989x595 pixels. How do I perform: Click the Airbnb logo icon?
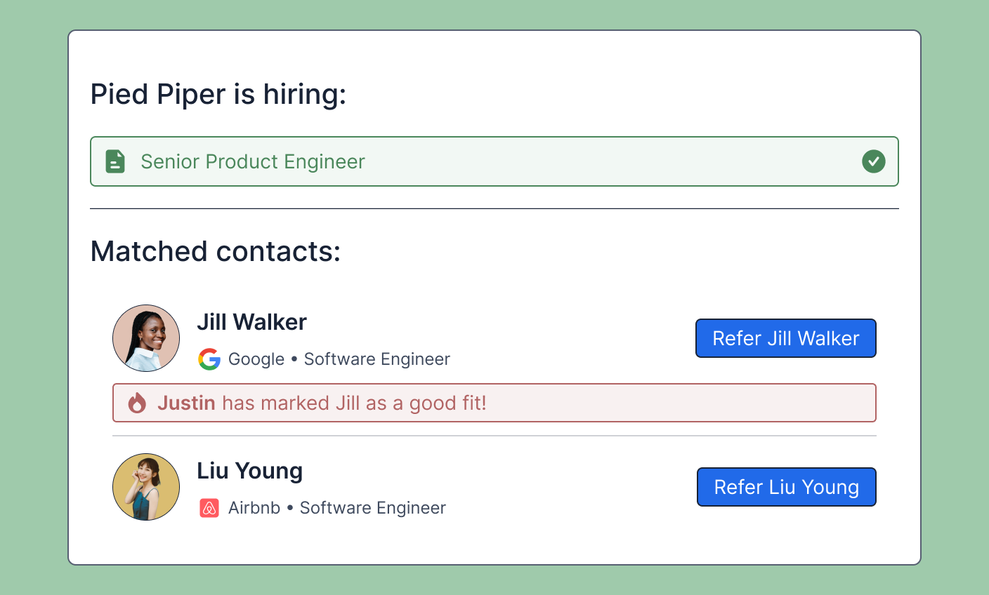[x=209, y=508]
